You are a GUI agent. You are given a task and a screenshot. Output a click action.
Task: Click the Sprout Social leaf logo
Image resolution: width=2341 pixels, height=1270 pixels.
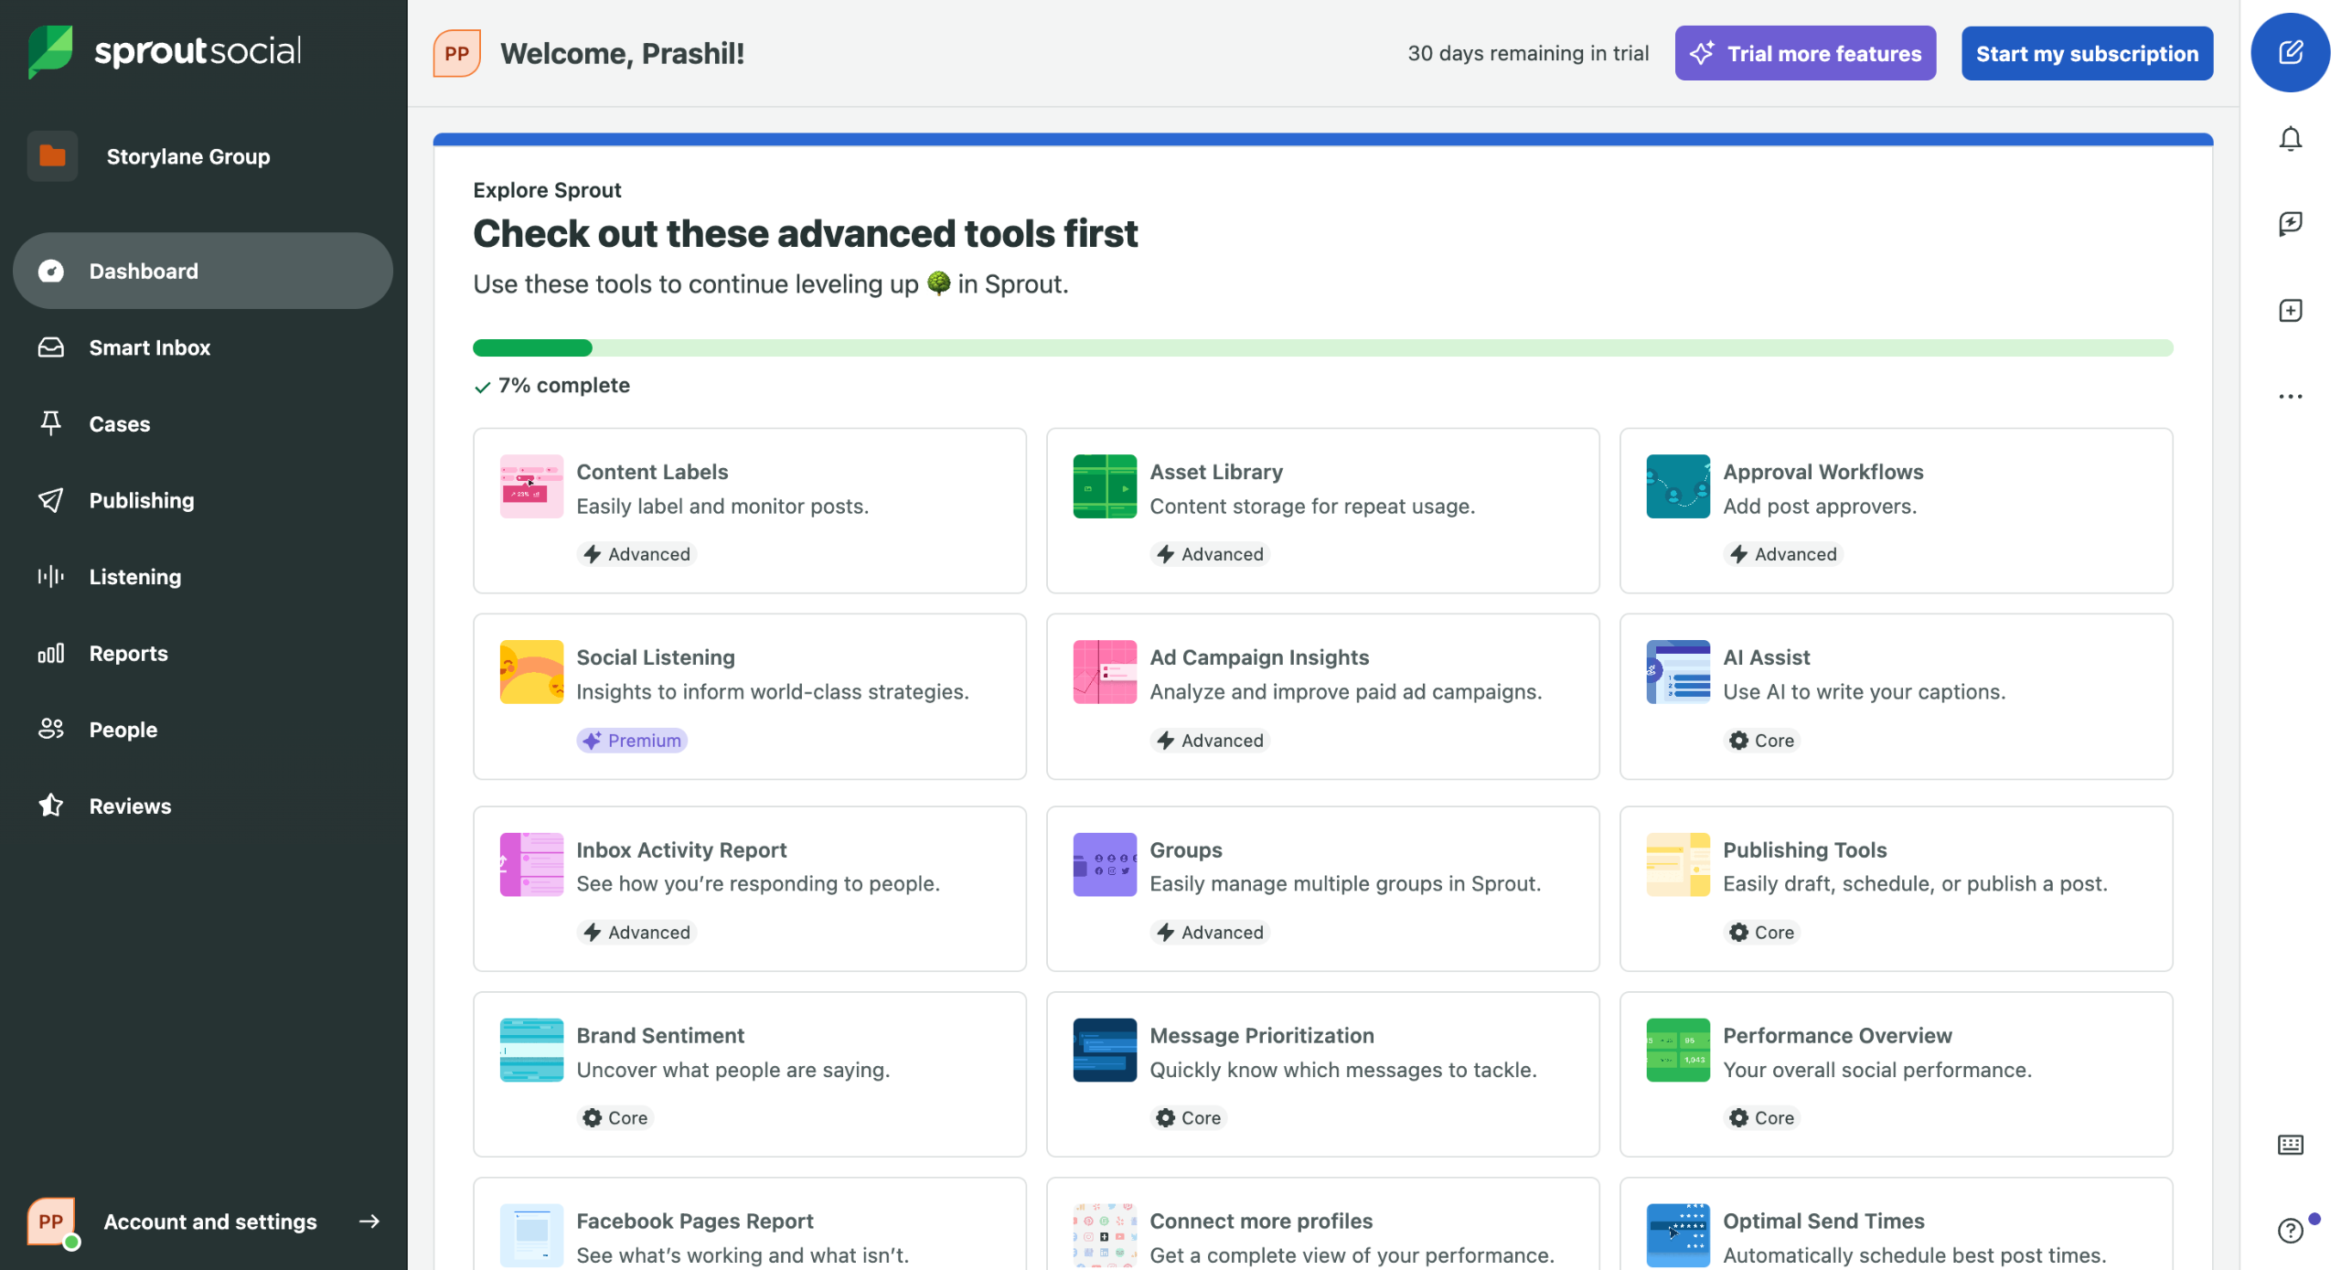click(x=50, y=51)
